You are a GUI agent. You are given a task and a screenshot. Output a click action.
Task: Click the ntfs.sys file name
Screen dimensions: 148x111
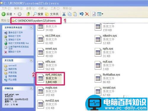[50, 62]
